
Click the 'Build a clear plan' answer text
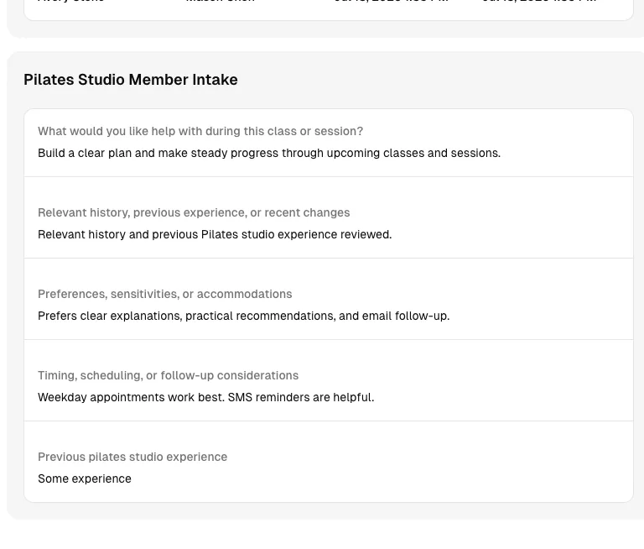pos(269,153)
